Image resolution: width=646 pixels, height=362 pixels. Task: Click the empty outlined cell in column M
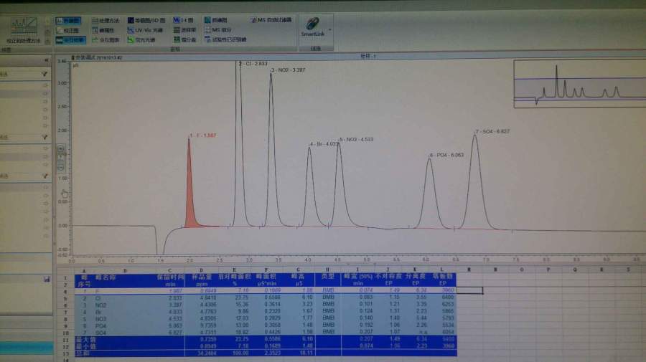[x=469, y=290]
